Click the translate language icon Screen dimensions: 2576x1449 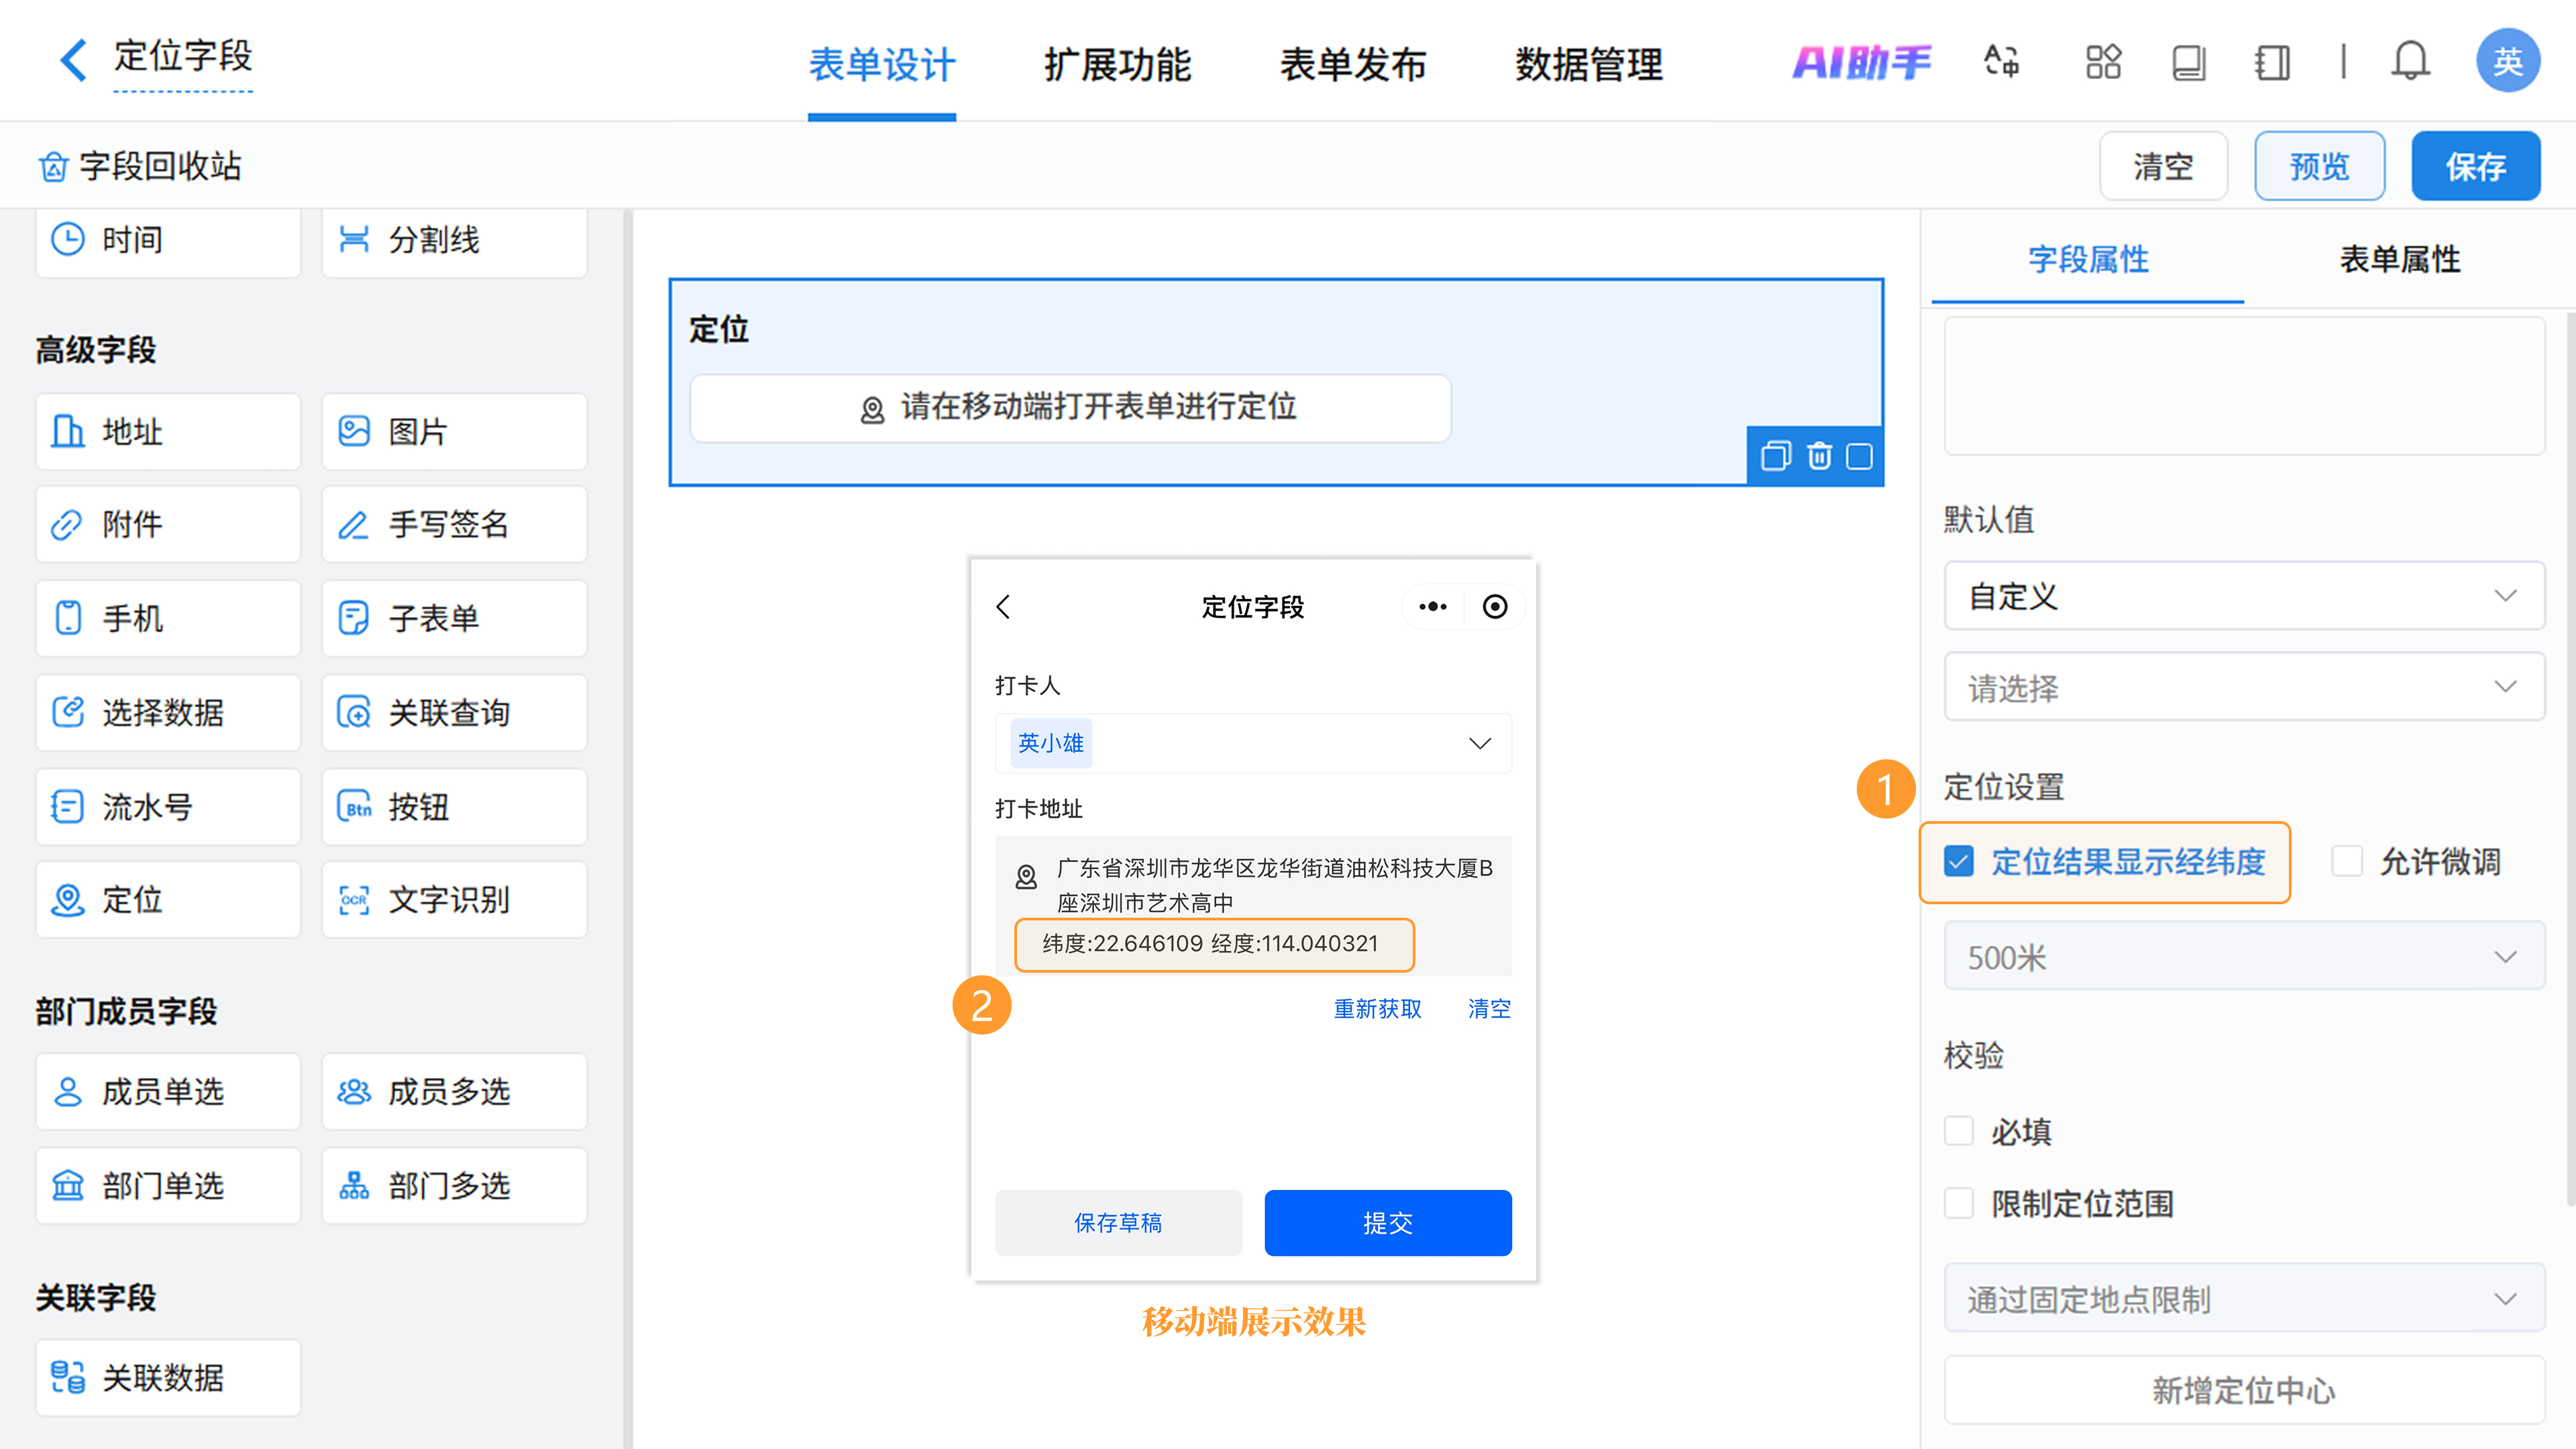coord(2001,62)
